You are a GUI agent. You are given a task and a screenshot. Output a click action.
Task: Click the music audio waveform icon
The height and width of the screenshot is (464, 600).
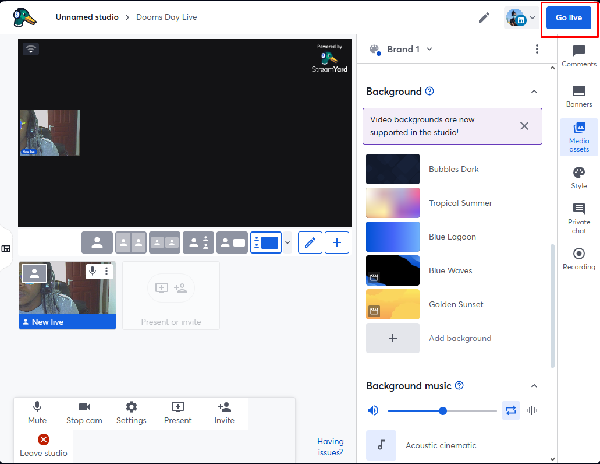coord(532,411)
